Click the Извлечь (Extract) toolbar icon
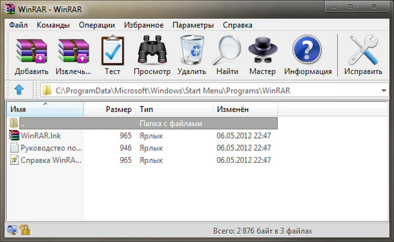The height and width of the screenshot is (242, 394). click(x=74, y=51)
